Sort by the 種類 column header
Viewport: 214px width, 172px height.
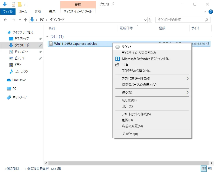click(x=162, y=28)
